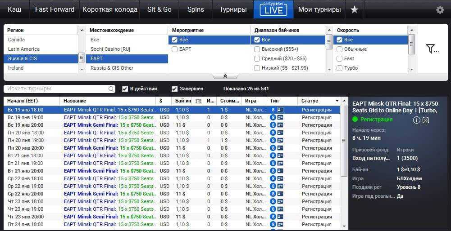Screen dimensions: 451x231
Task: Collapse the filter panel with double chevron
Action: [x=225, y=76]
